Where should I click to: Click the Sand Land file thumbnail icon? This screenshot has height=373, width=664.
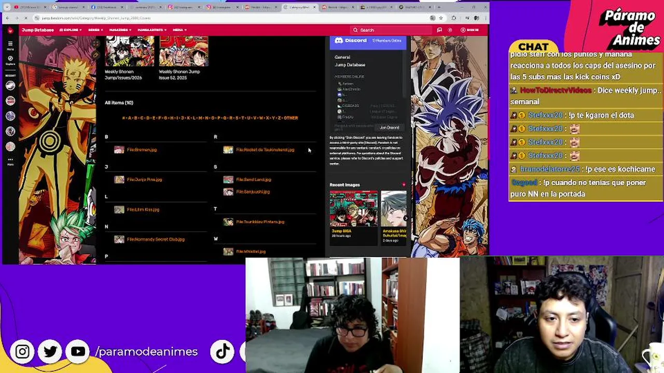tap(228, 180)
